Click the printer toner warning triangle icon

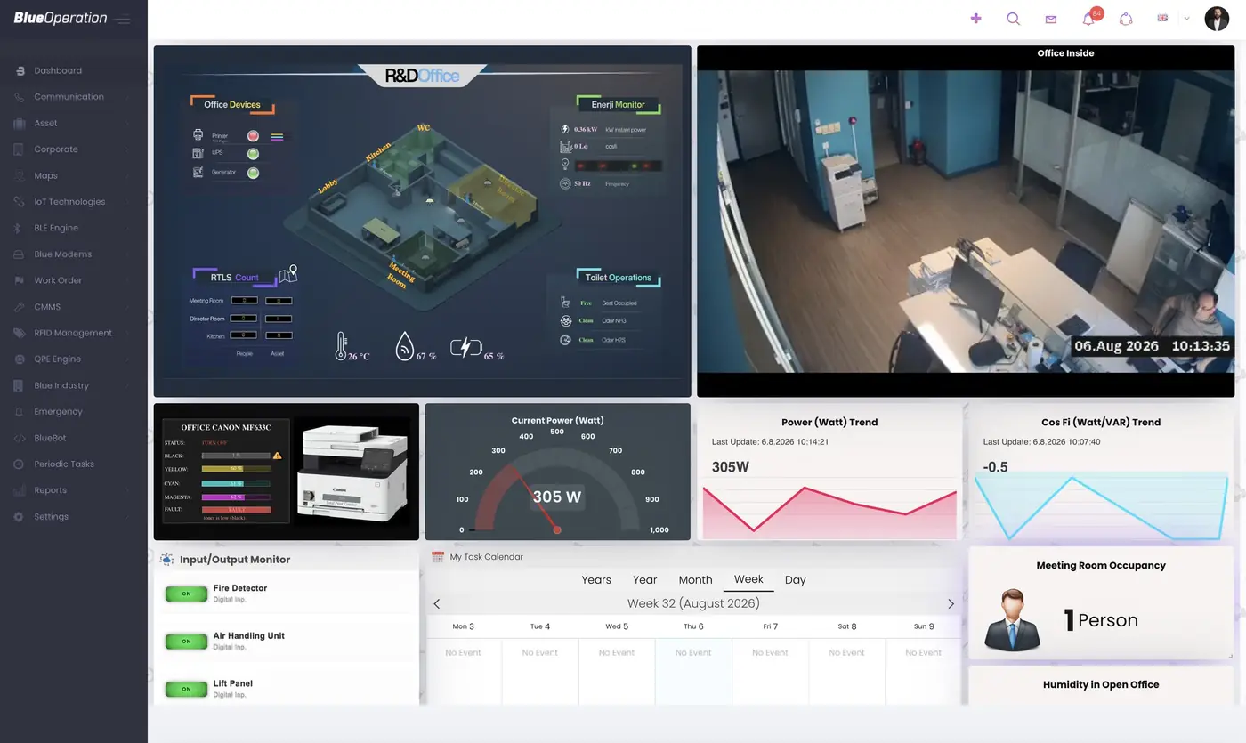coord(278,455)
